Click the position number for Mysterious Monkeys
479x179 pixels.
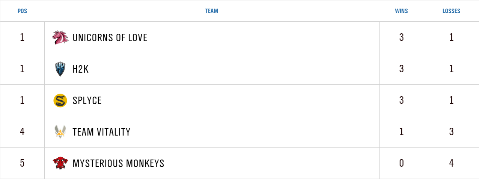(22, 163)
